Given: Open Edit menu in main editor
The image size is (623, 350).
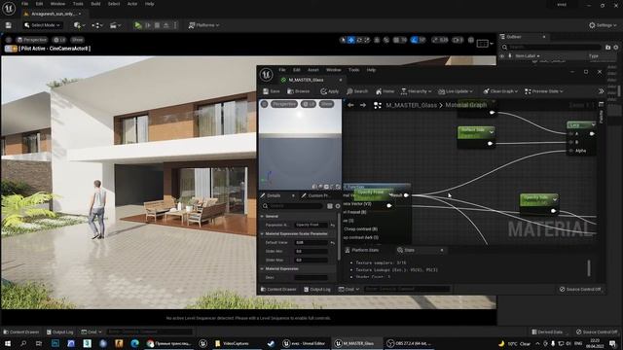Looking at the screenshot, I should click(x=39, y=4).
